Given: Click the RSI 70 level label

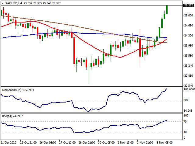Looking at the screenshot, I should pos(185,122).
